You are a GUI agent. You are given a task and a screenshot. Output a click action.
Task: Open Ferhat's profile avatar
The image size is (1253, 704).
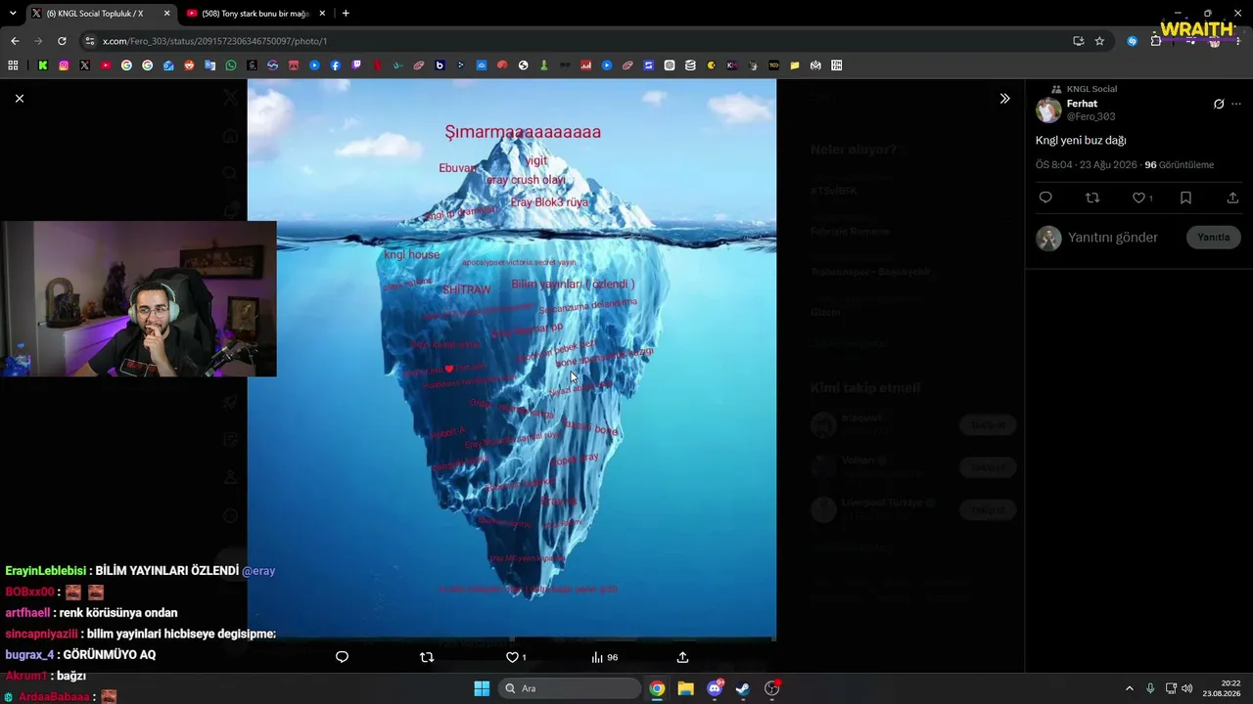pos(1048,110)
